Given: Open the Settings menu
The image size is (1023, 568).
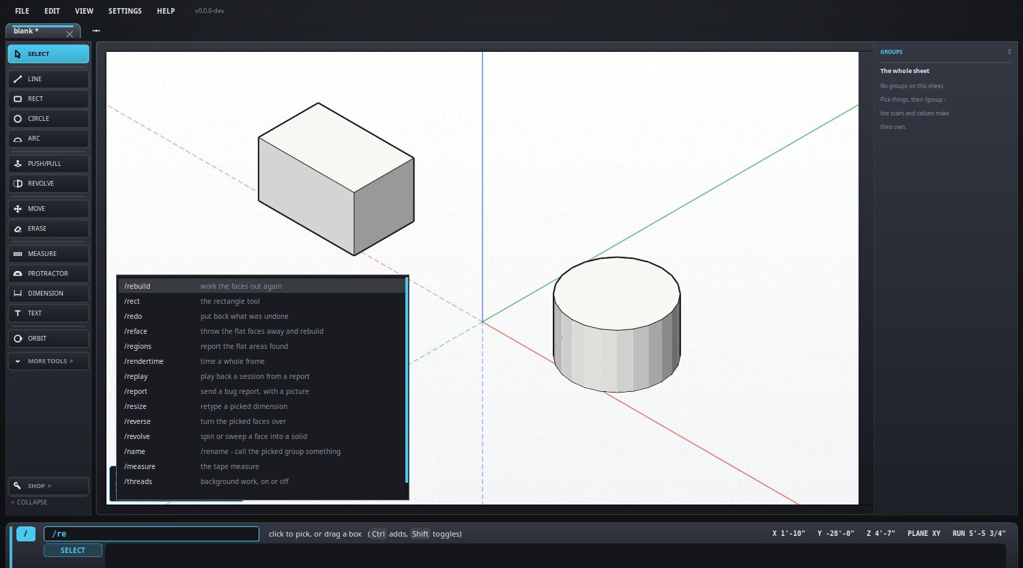Looking at the screenshot, I should 125,11.
